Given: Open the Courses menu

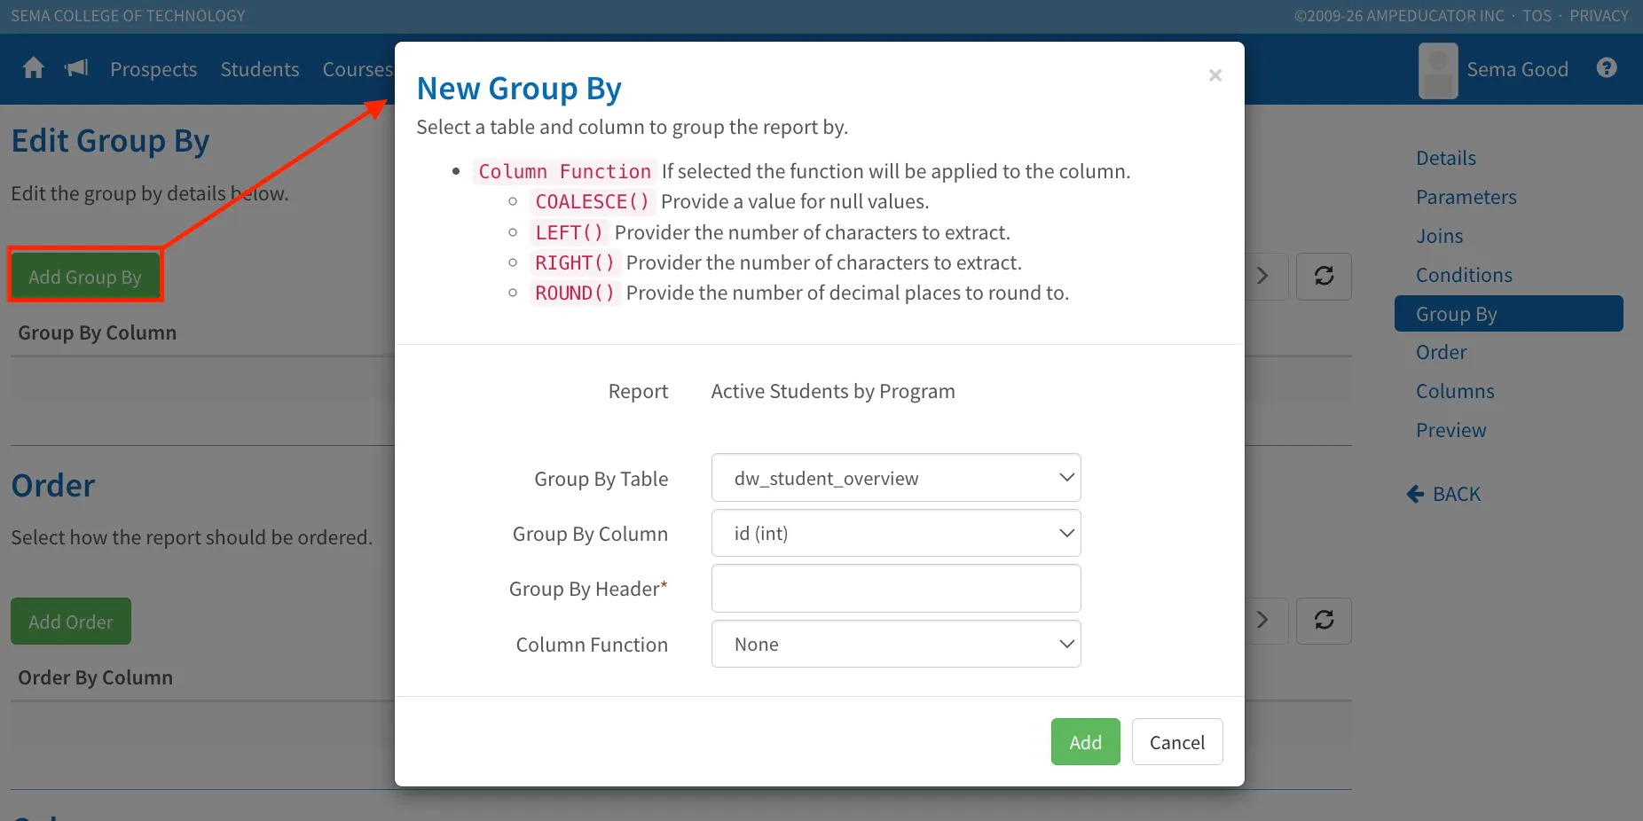Looking at the screenshot, I should [x=358, y=69].
